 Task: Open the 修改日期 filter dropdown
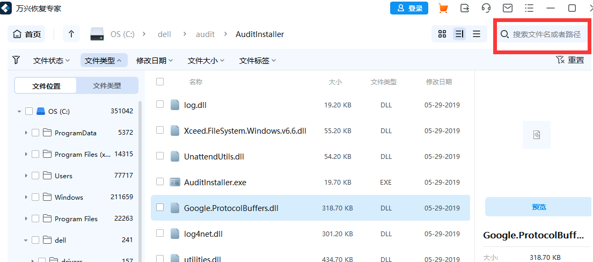tap(155, 61)
